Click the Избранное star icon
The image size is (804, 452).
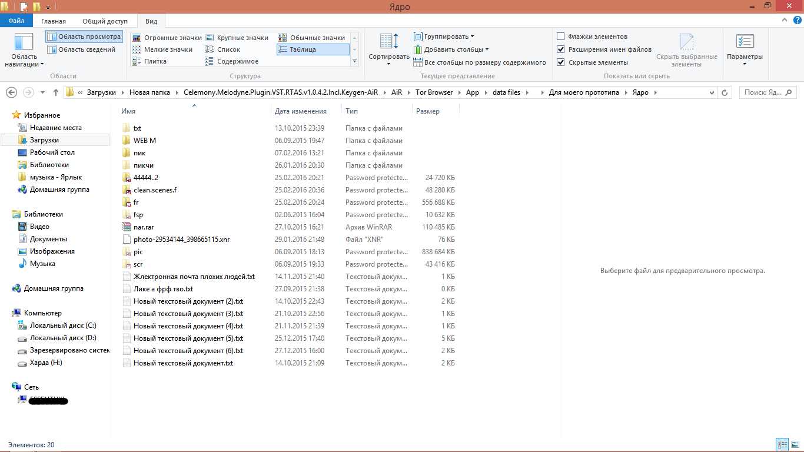pos(16,115)
